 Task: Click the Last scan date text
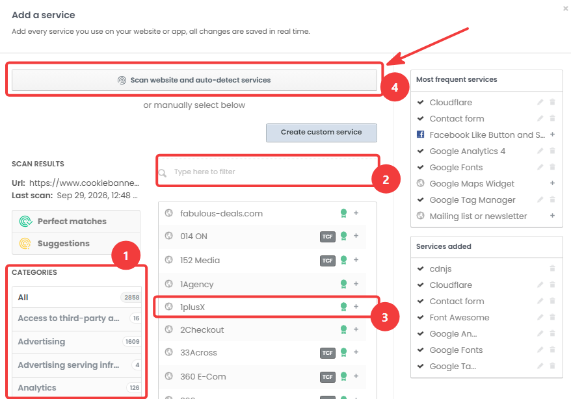point(97,196)
